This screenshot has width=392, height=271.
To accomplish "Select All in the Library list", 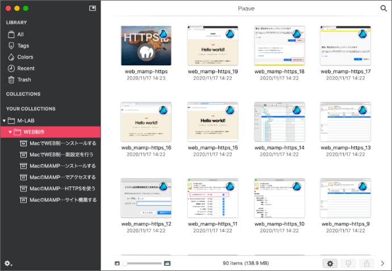I will click(20, 34).
